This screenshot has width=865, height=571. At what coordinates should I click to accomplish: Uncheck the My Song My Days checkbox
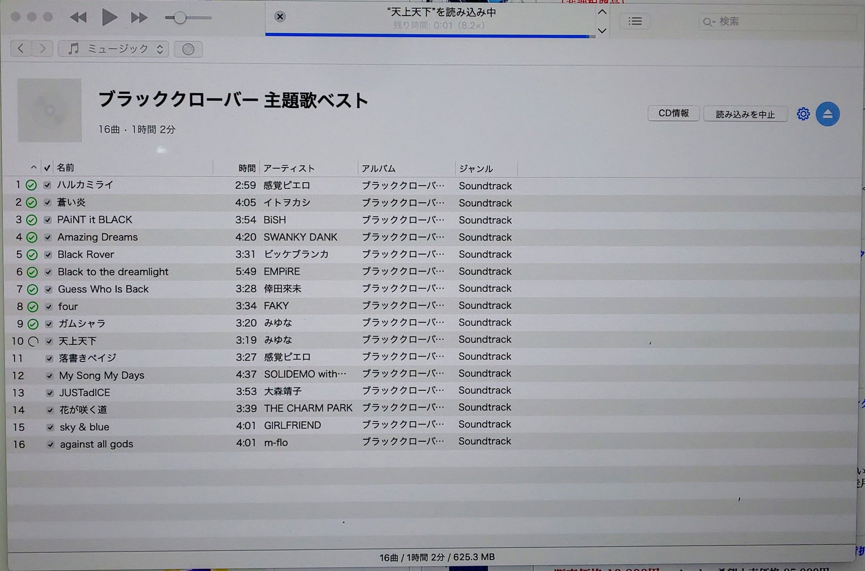(x=50, y=375)
